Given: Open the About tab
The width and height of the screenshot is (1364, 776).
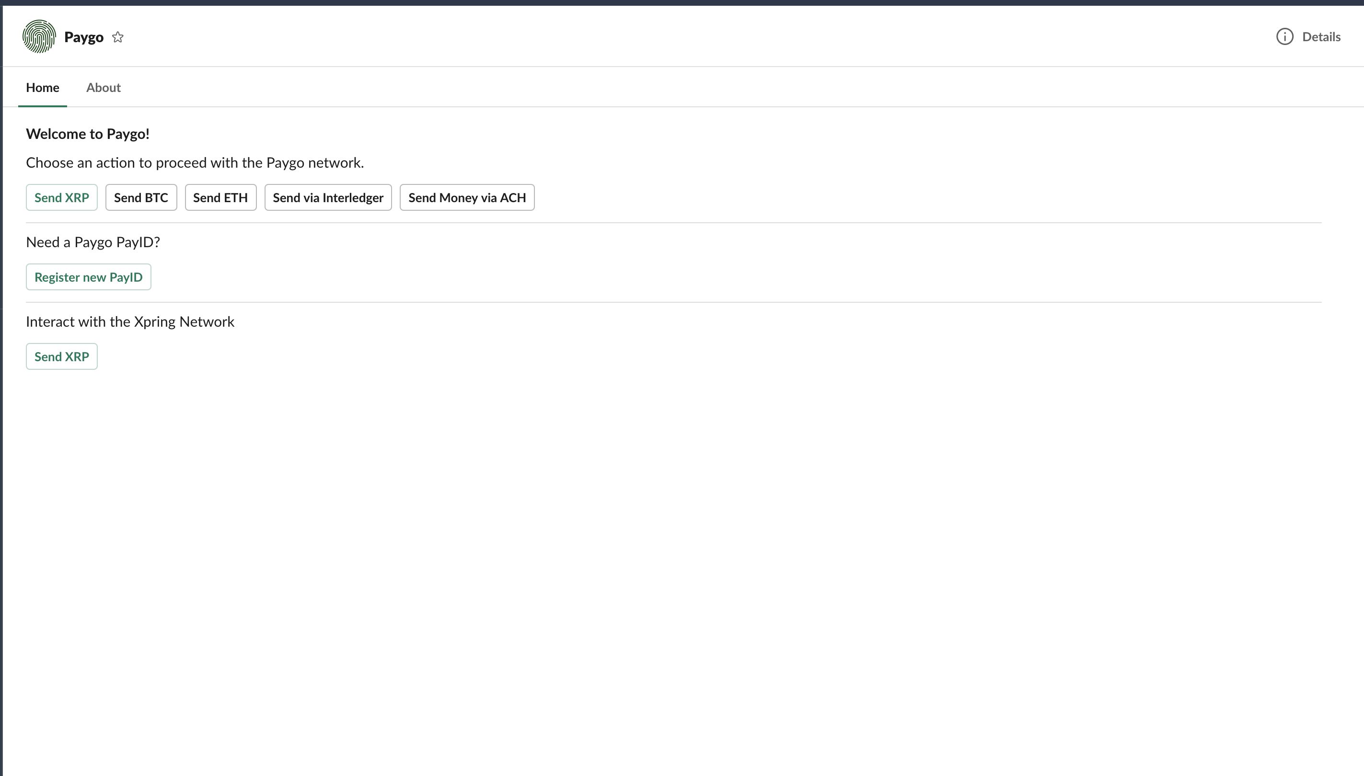Looking at the screenshot, I should (x=104, y=87).
